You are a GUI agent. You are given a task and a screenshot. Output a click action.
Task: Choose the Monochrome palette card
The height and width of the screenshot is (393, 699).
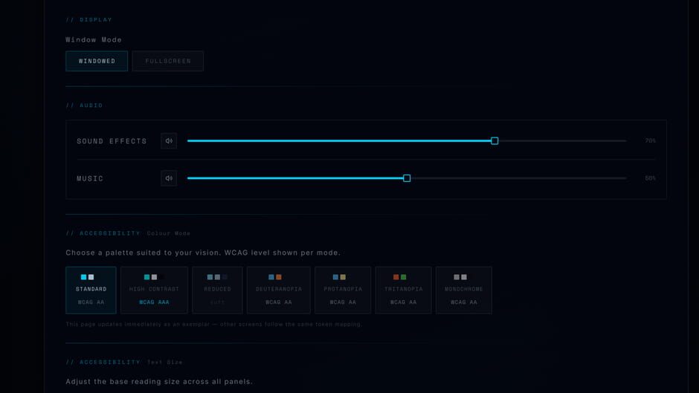point(463,290)
